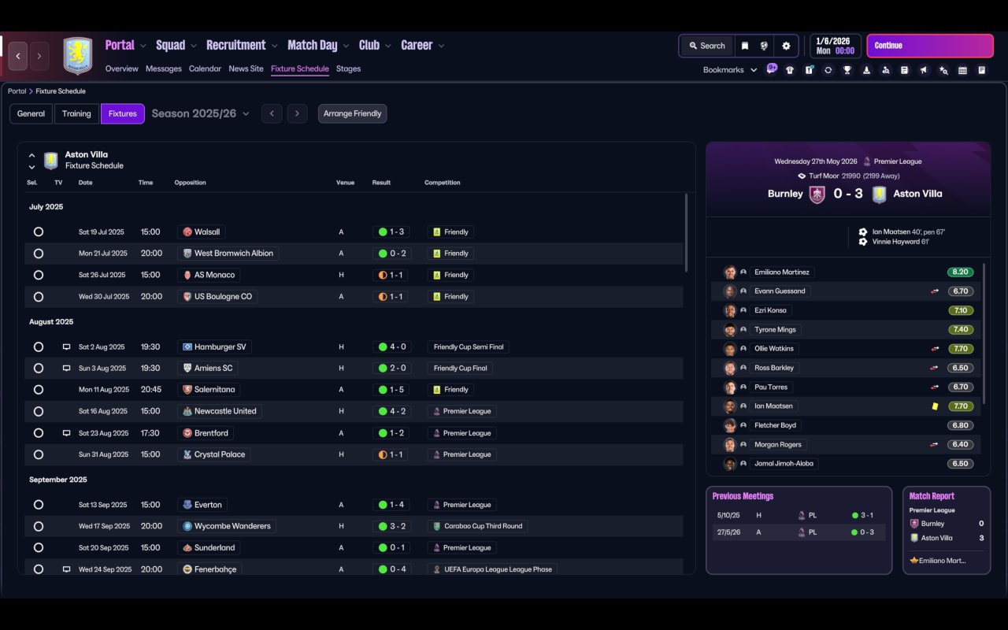Image resolution: width=1008 pixels, height=630 pixels.
Task: Open the Search button
Action: tap(706, 46)
